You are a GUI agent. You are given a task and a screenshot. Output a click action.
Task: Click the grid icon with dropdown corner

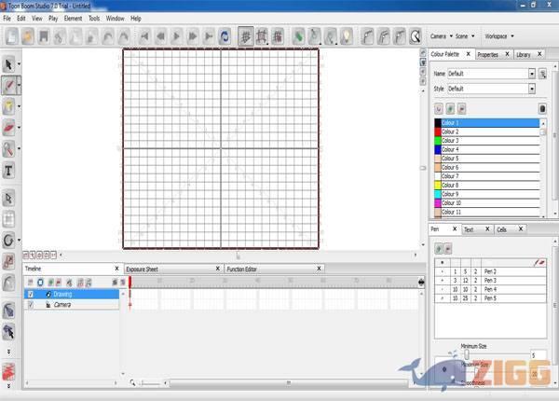(262, 36)
